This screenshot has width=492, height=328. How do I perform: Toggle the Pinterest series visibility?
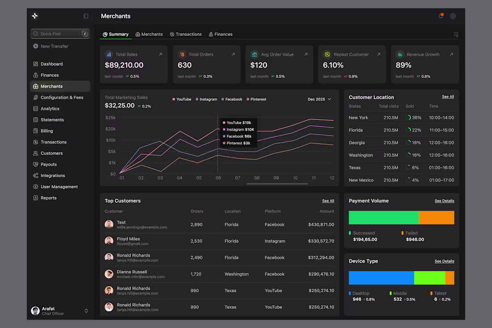click(256, 99)
